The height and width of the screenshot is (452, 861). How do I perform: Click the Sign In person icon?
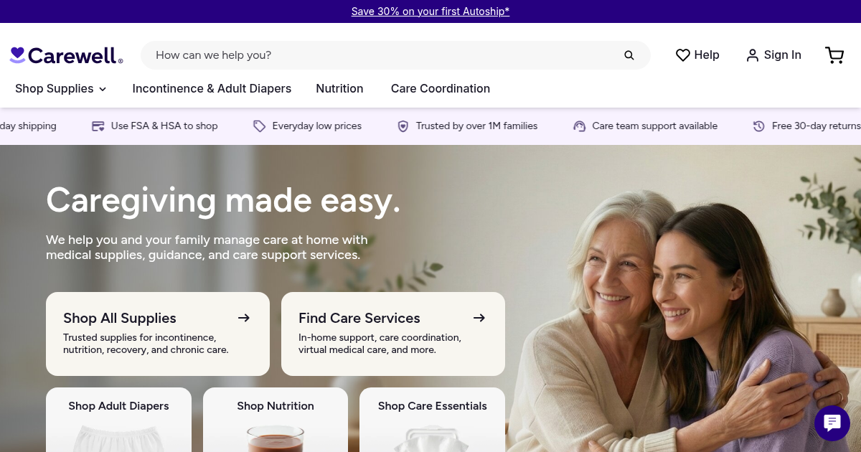tap(753, 55)
